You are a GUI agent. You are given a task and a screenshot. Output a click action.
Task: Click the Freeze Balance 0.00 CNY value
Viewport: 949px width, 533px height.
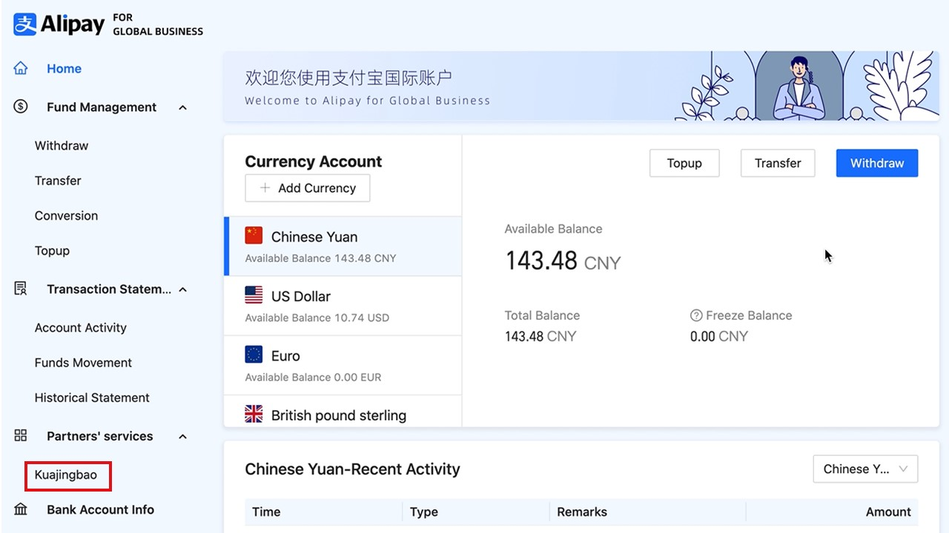719,336
